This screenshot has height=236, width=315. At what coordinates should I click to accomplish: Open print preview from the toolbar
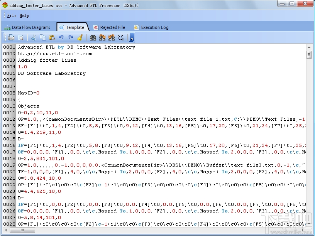pyautogui.click(x=21, y=37)
